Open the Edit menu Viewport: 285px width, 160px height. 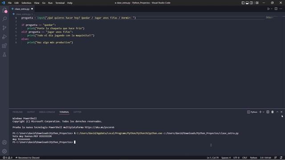tap(16, 3)
